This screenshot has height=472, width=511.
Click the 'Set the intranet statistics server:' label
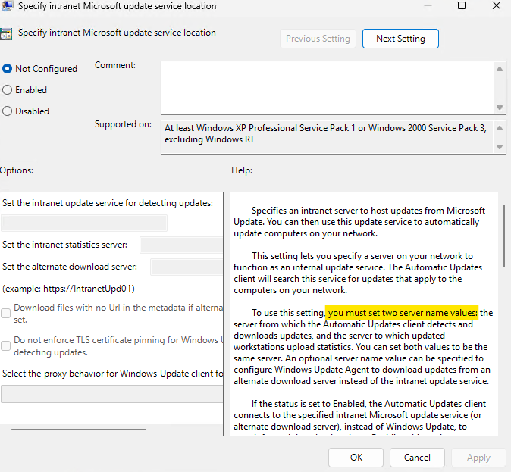tap(64, 245)
